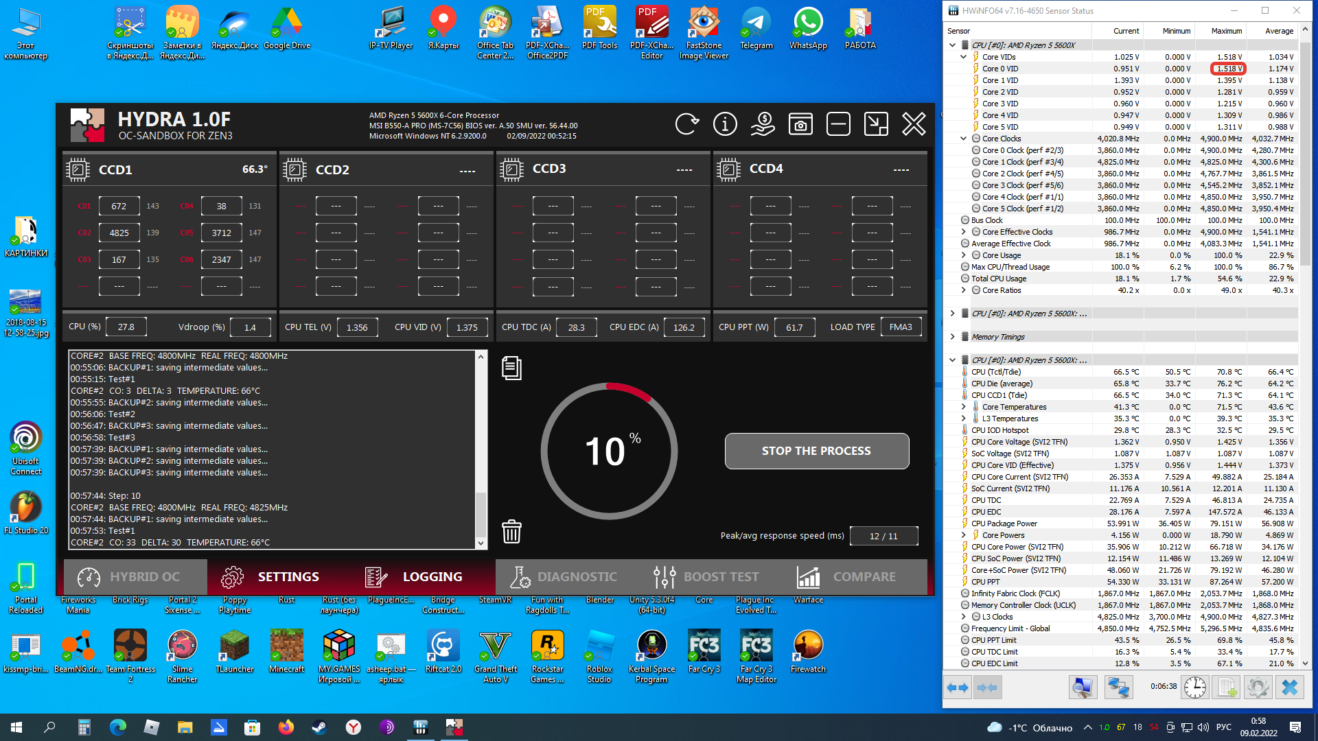This screenshot has width=1318, height=741.
Task: Take a screenshot with HYDRA camera icon
Action: (x=800, y=124)
